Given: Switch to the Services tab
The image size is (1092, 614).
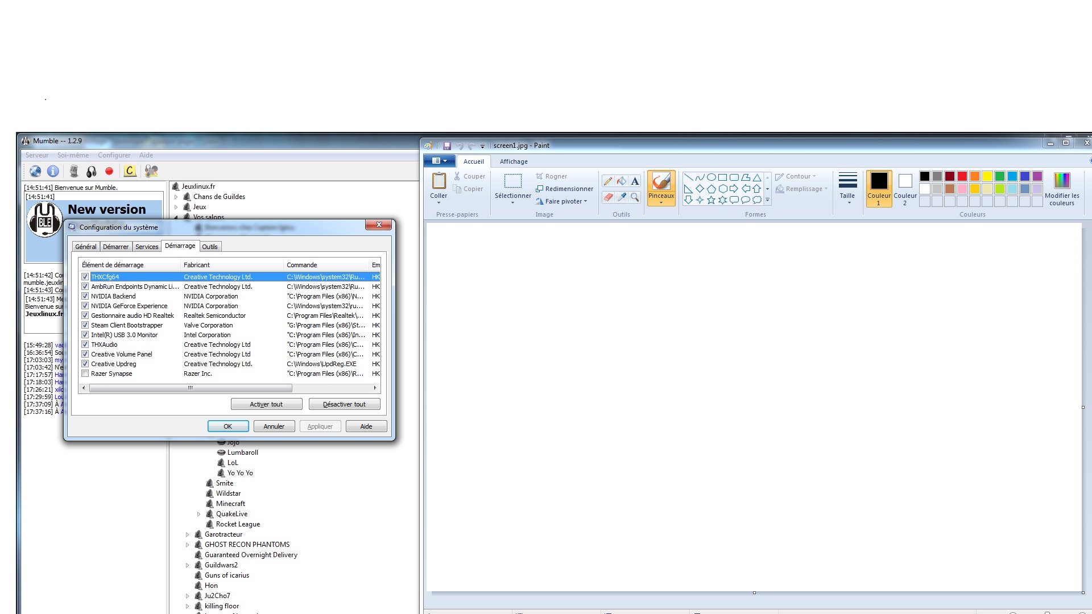Looking at the screenshot, I should tap(147, 247).
